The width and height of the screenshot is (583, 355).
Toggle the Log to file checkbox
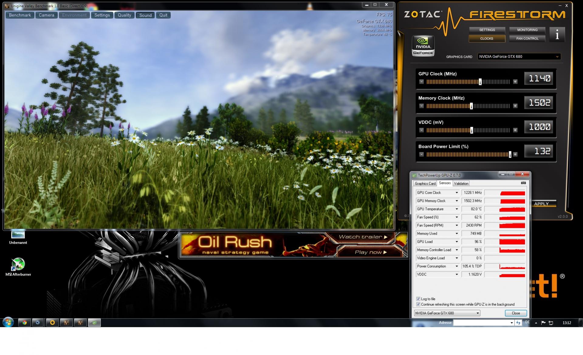point(418,299)
